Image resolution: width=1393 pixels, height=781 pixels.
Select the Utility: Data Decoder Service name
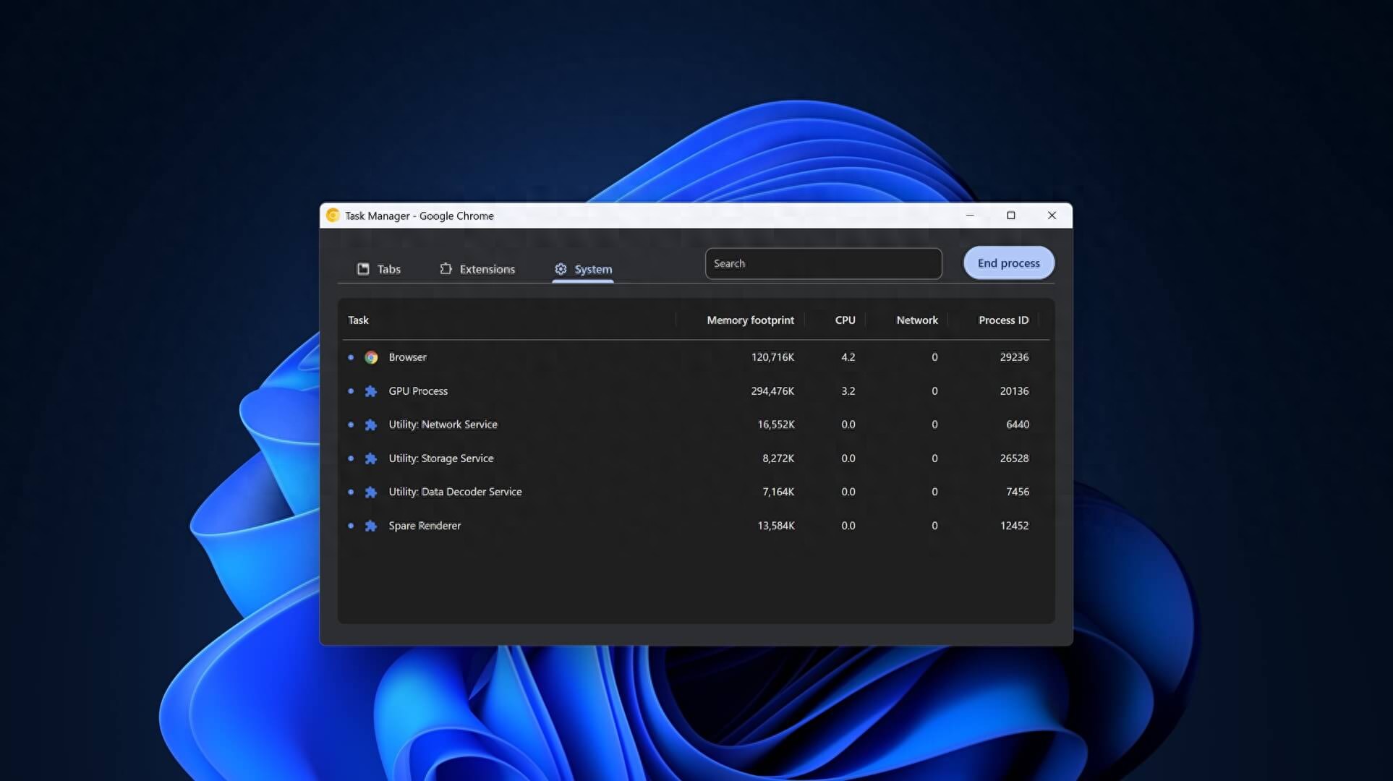455,492
